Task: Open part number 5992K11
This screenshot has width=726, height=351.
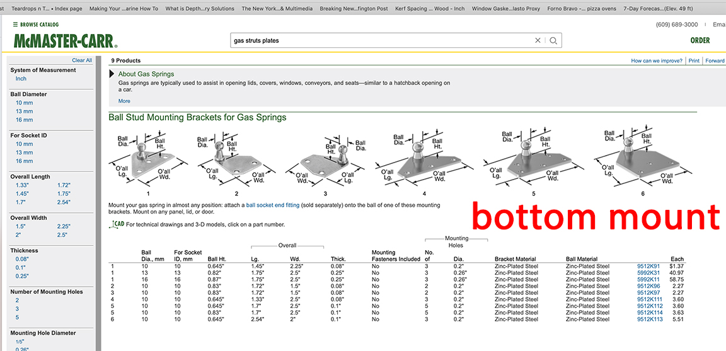Action: point(648,279)
